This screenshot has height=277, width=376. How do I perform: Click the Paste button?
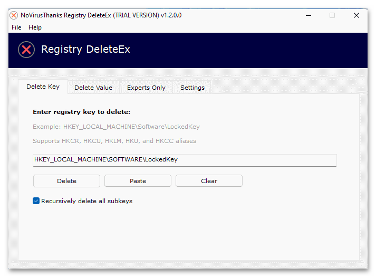[138, 181]
